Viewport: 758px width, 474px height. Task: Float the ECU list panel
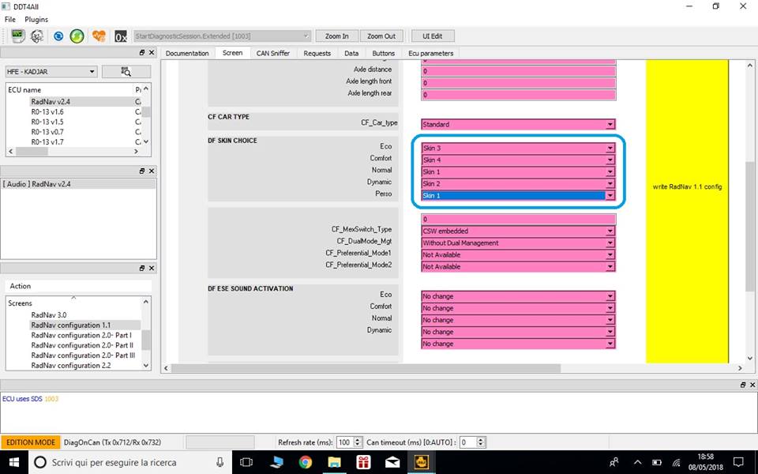click(142, 52)
